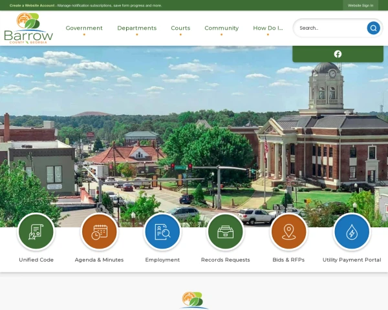Viewport: 388px width, 310px height.
Task: Click the Records Requests text label
Action: pyautogui.click(x=226, y=260)
